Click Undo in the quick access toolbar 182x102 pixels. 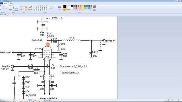click(x=1, y=14)
